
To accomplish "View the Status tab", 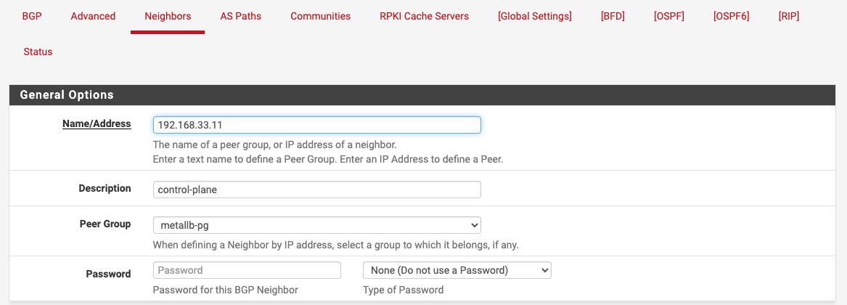I will point(38,52).
